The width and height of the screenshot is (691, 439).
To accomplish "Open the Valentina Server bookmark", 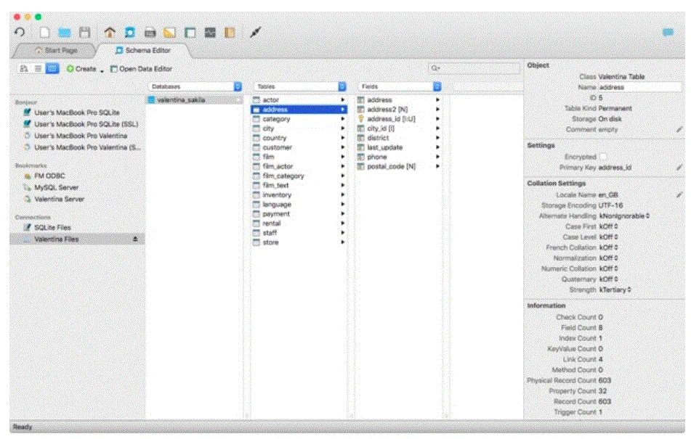I will point(77,200).
